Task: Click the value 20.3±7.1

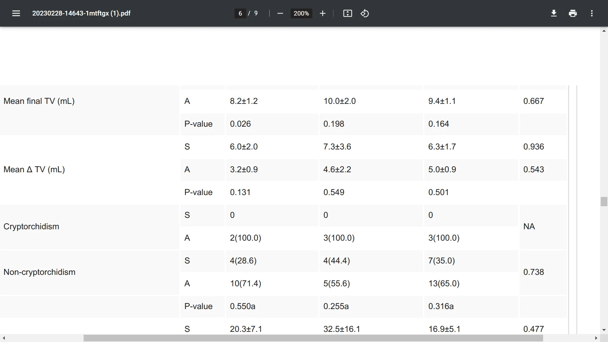Action: tap(246, 329)
